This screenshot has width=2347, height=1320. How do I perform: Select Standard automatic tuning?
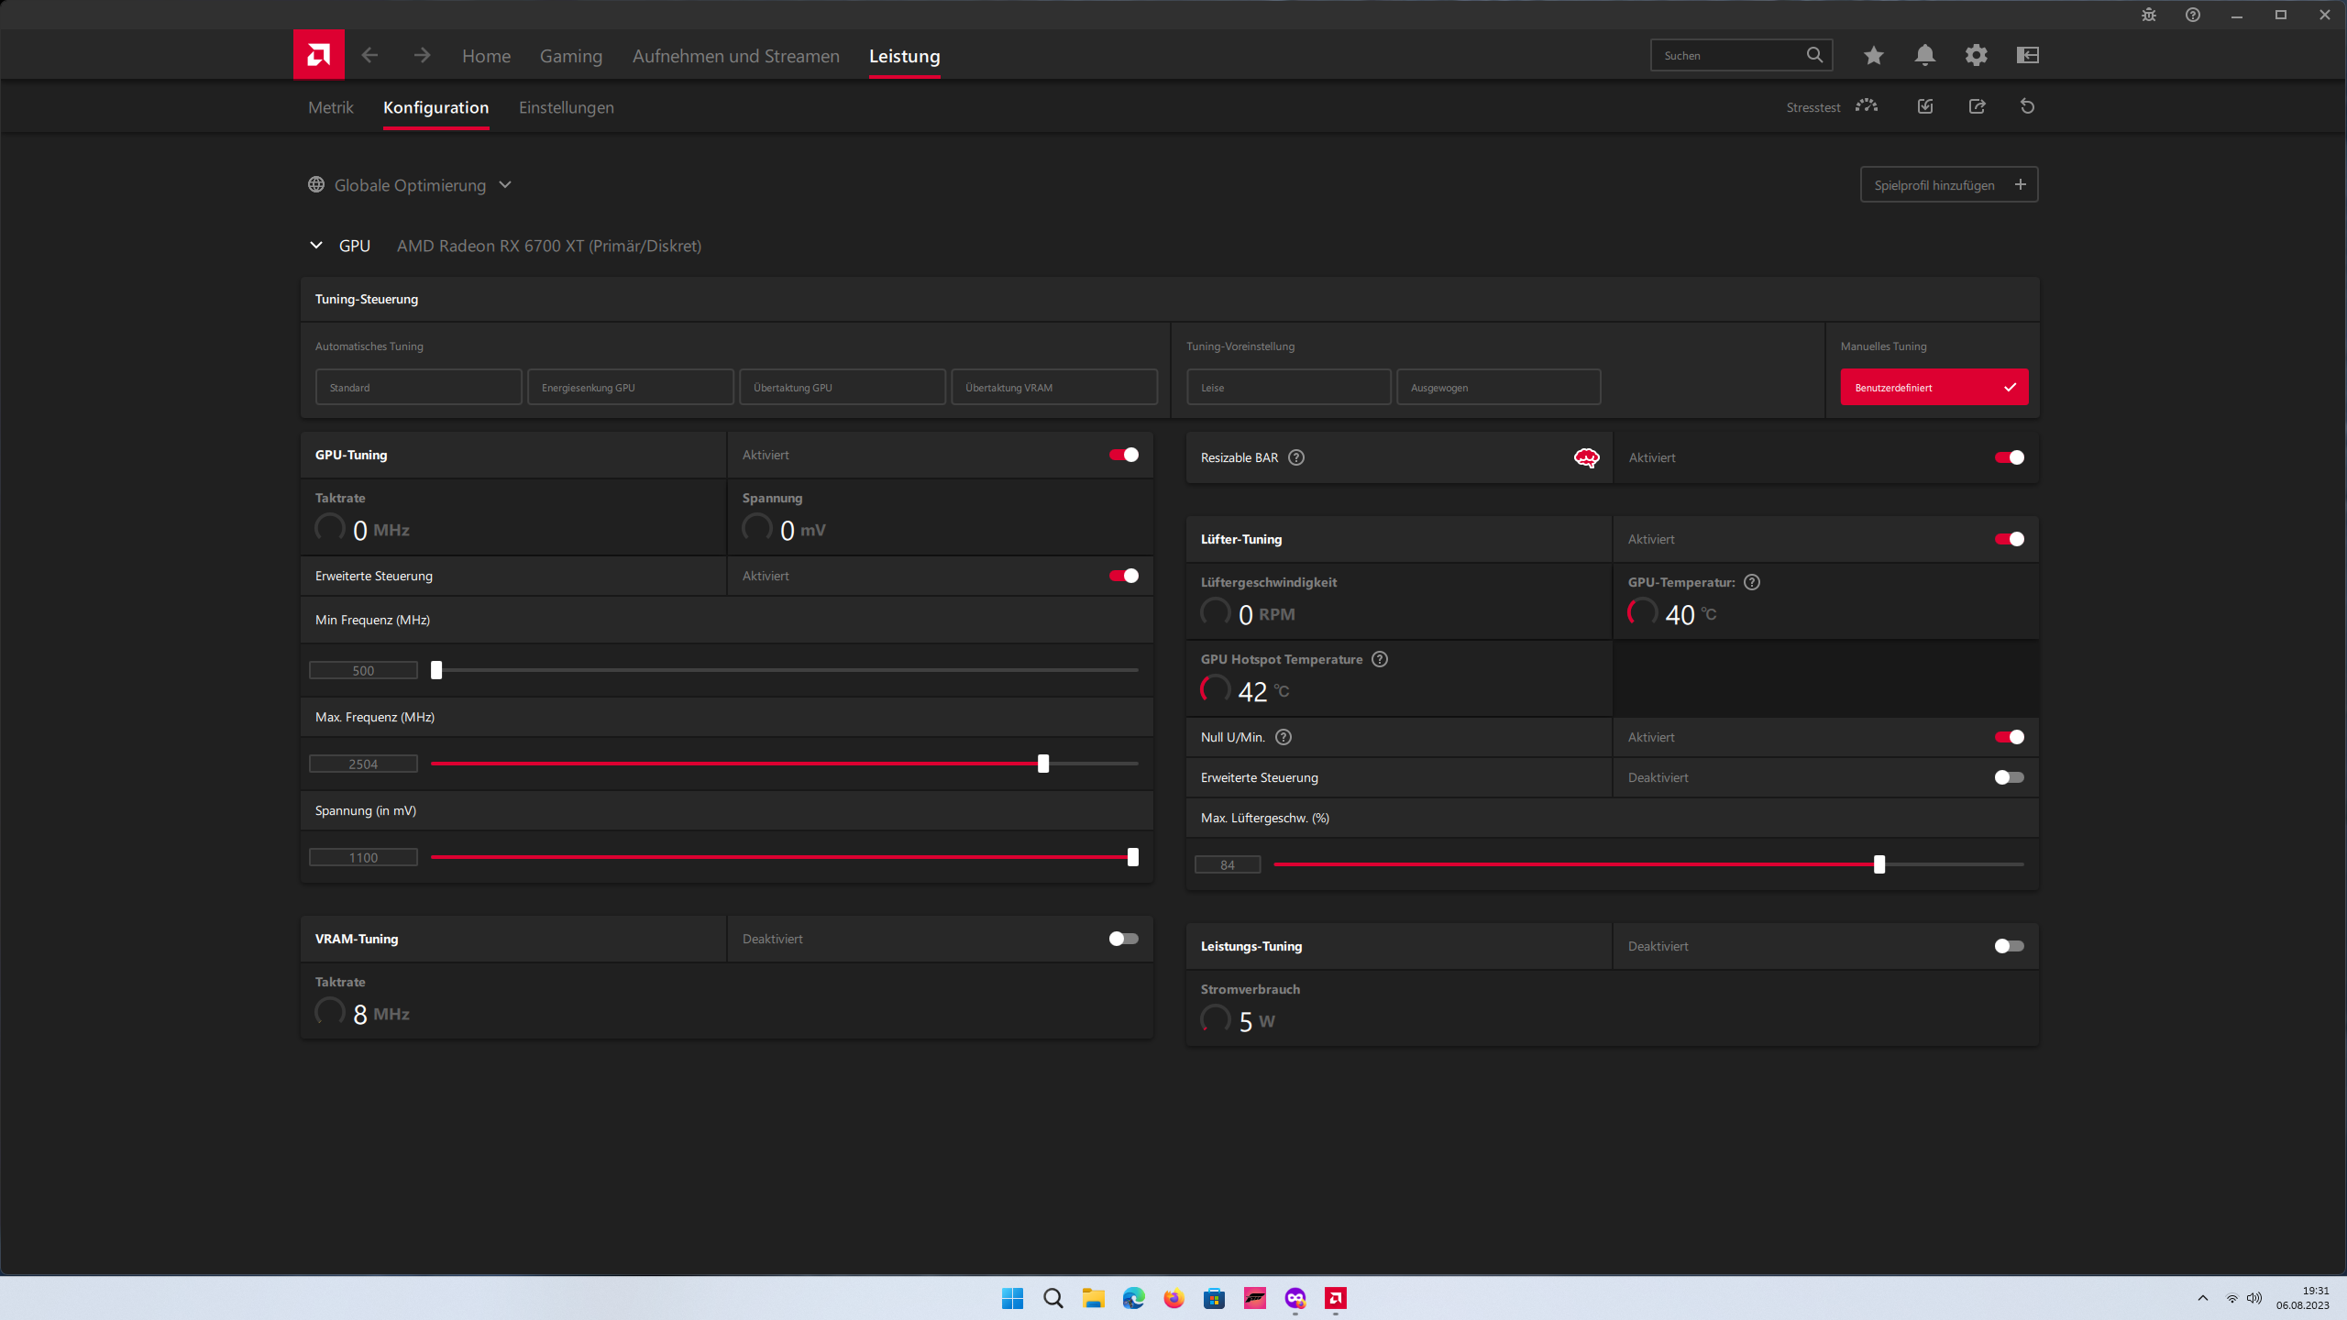tap(418, 387)
